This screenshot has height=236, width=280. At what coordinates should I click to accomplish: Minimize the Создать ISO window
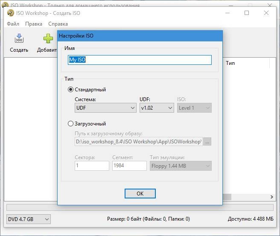(x=227, y=13)
